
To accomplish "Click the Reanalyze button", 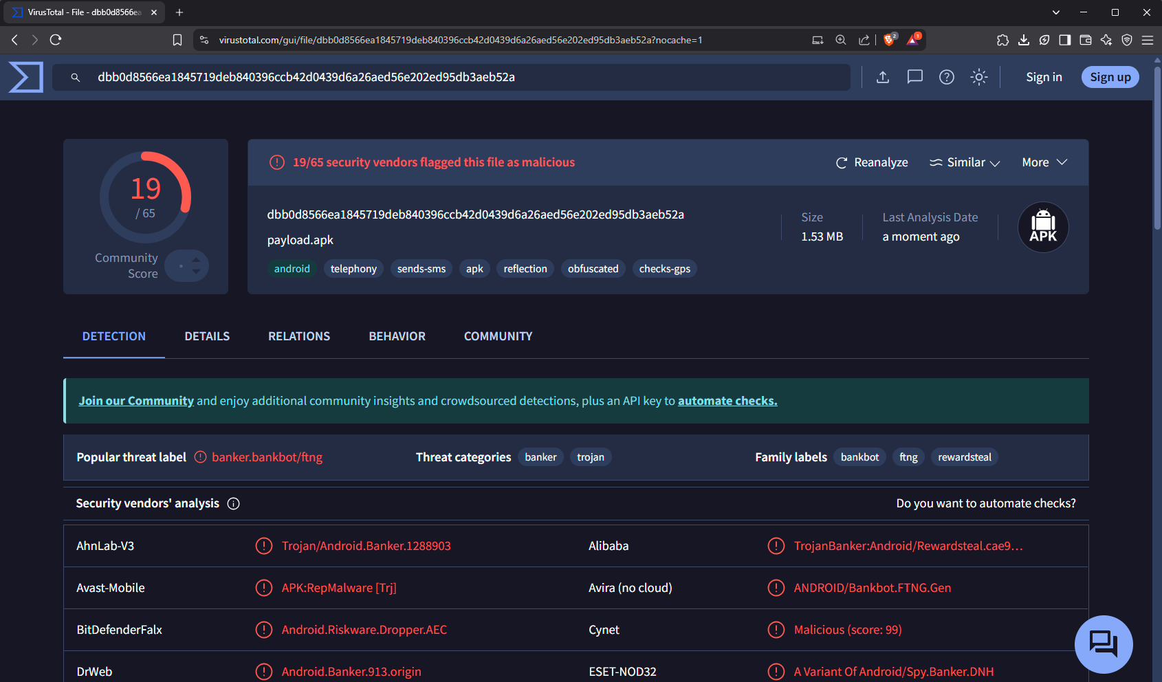I will click(872, 162).
